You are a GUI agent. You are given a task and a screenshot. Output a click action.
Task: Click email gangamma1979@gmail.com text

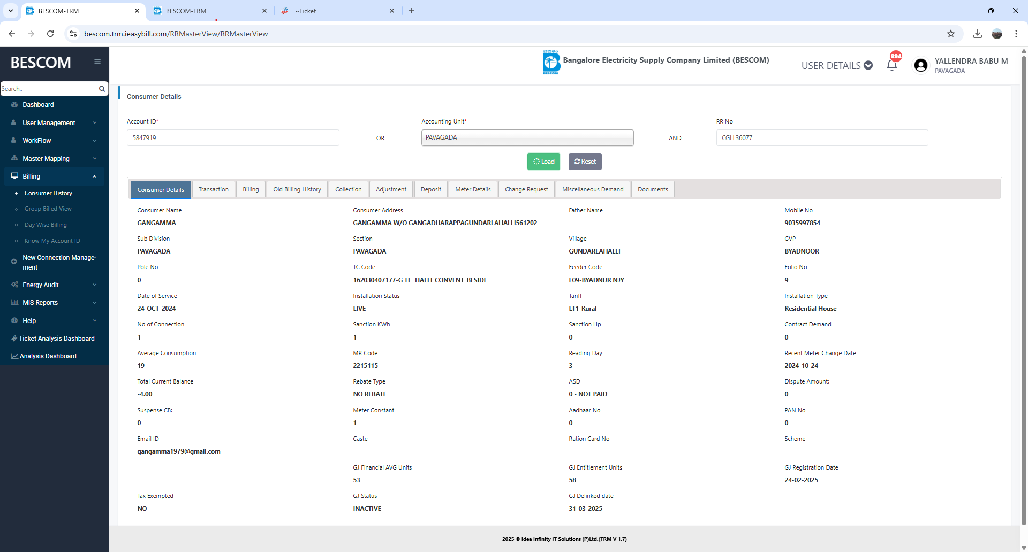pos(179,451)
